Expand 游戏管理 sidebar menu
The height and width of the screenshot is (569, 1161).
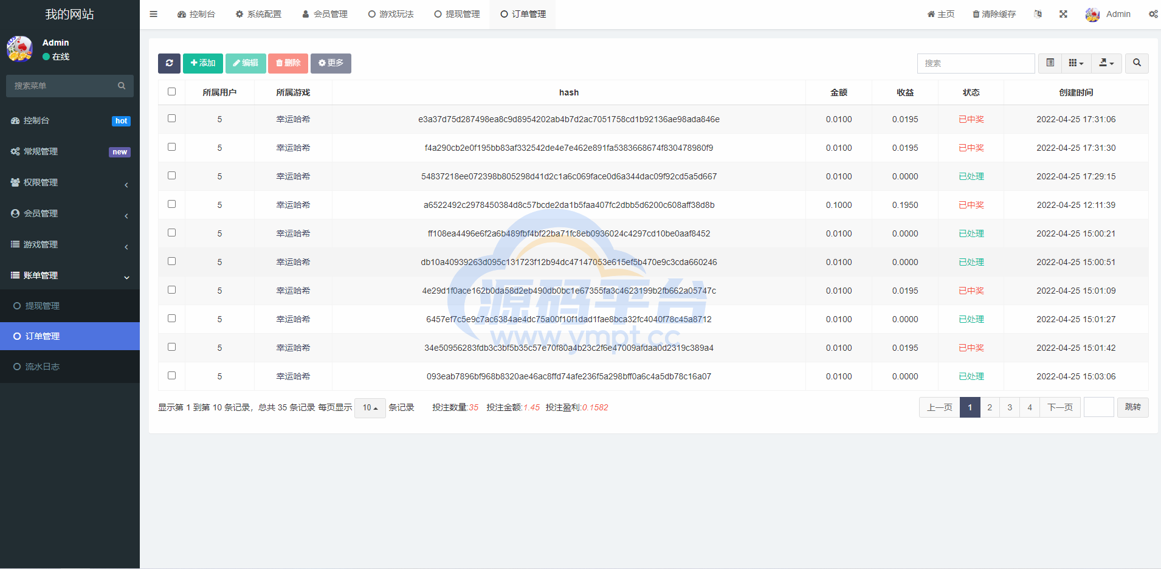tap(70, 244)
